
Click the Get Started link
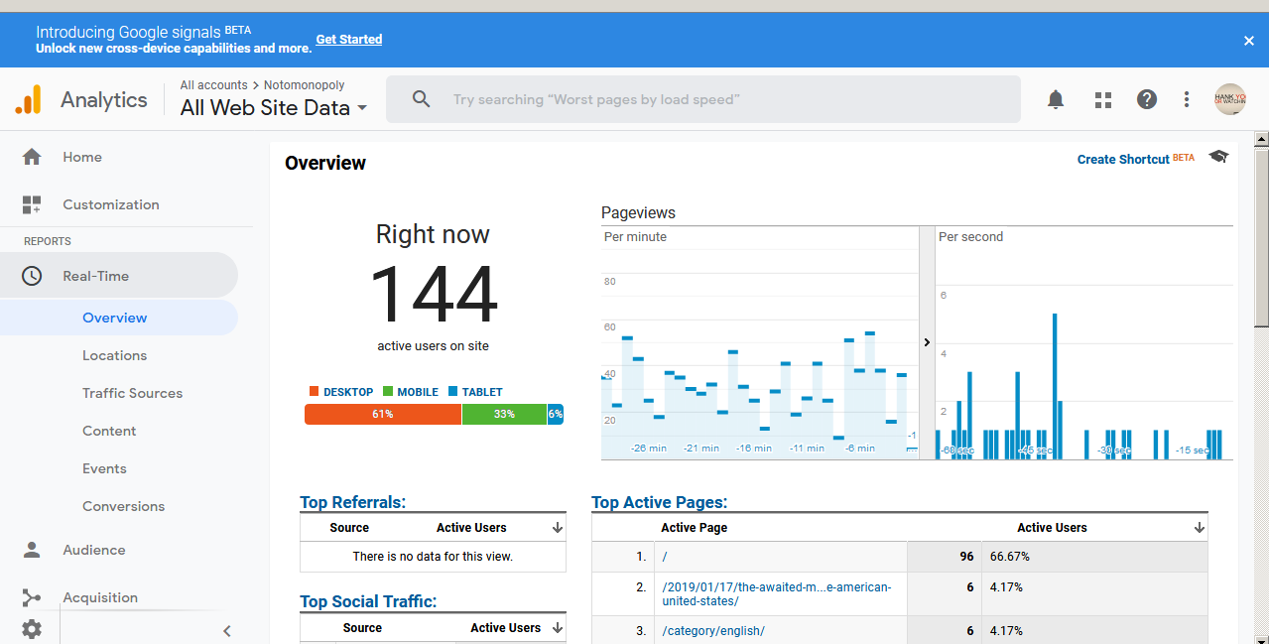click(x=348, y=40)
